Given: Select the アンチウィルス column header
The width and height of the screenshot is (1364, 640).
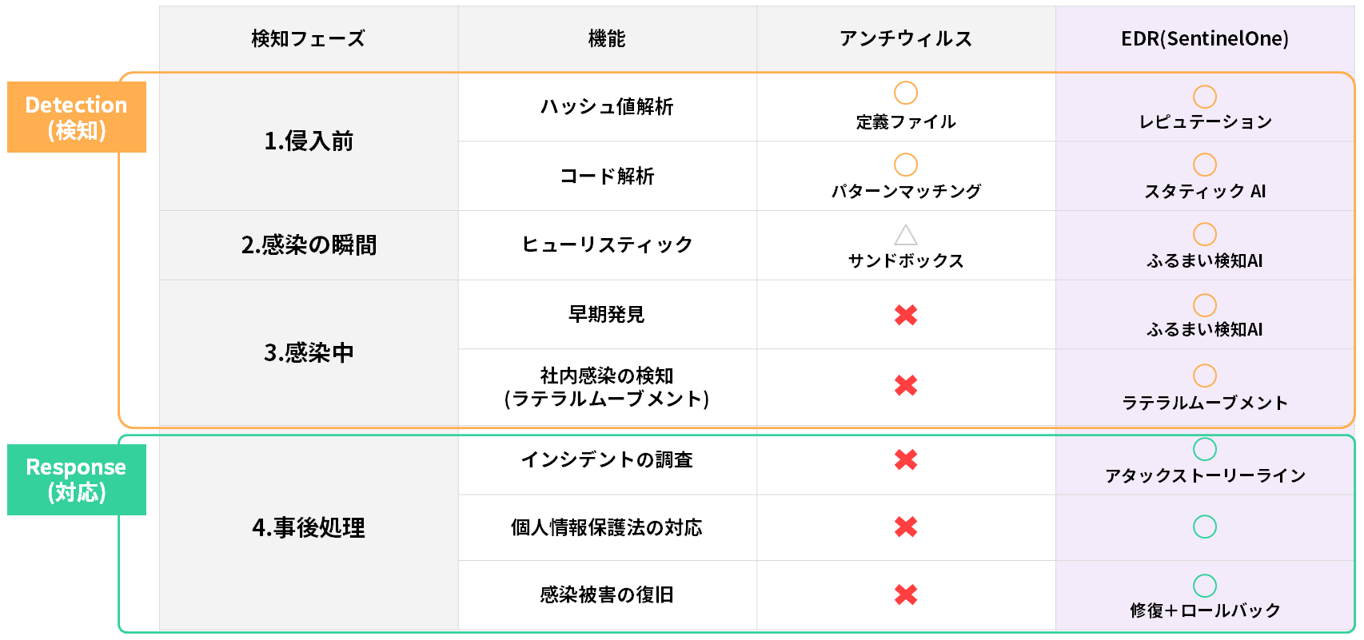Looking at the screenshot, I should (906, 38).
